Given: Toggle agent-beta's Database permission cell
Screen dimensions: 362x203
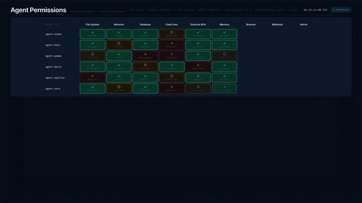Looking at the screenshot, I should [145, 45].
